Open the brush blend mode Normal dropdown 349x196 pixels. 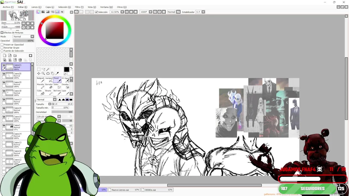[x=55, y=100]
